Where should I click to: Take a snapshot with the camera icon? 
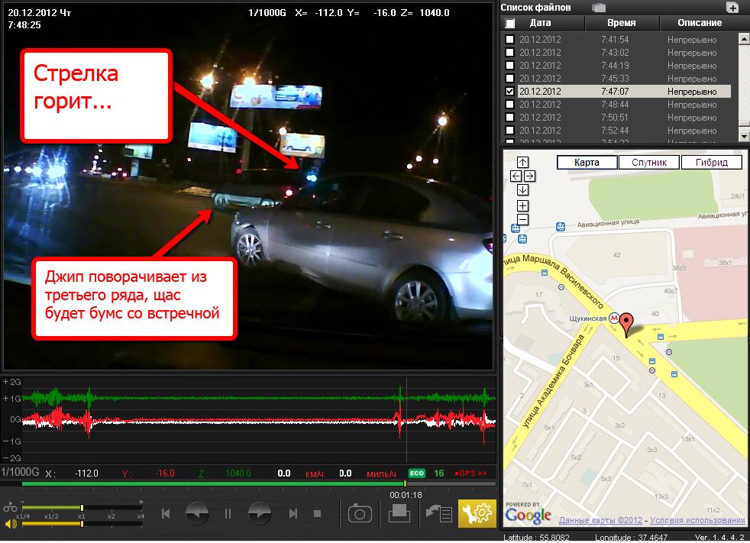point(360,513)
